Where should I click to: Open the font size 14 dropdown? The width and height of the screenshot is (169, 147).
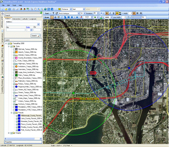coord(84,13)
